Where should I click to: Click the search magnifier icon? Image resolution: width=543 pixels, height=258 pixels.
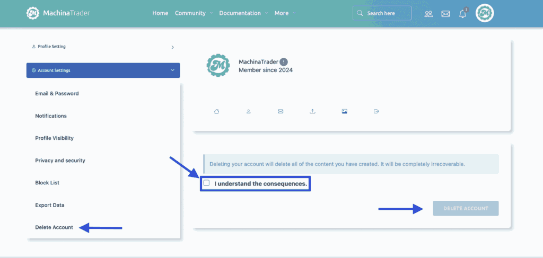pyautogui.click(x=360, y=13)
